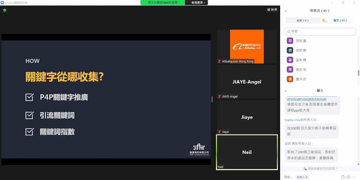The height and width of the screenshot is (180, 360).
Task: Collapse the 與會者 participants panel chevron
Action: click(x=286, y=11)
